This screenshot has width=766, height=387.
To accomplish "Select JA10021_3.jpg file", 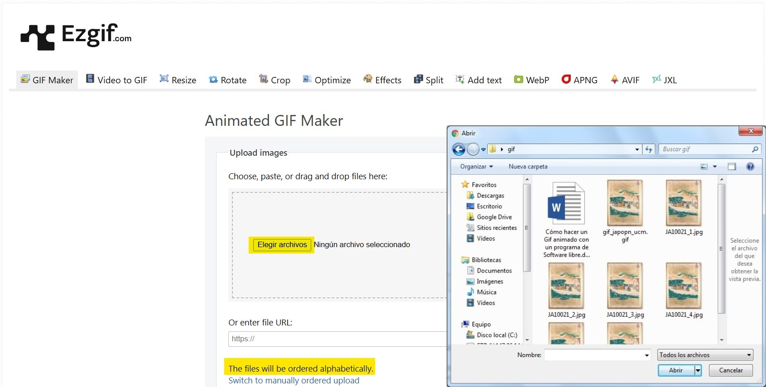I will click(x=625, y=291).
